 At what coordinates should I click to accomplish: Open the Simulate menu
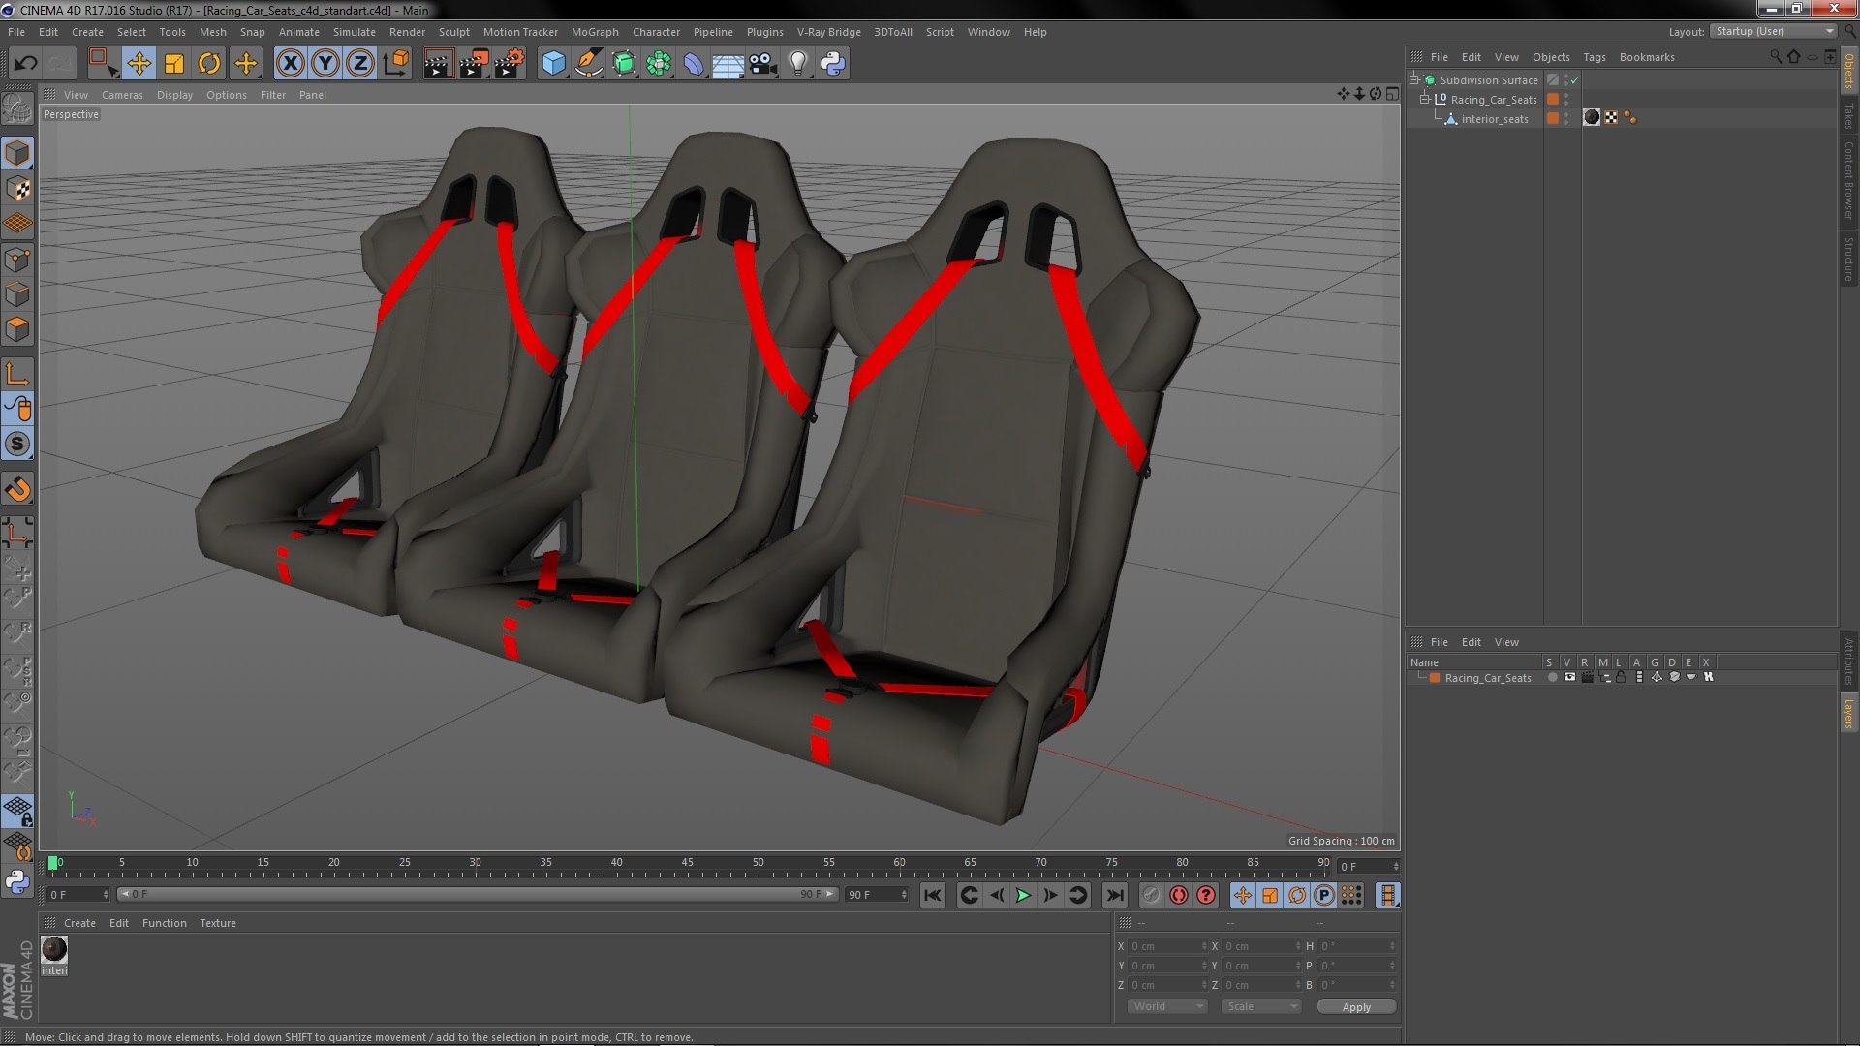click(x=354, y=32)
